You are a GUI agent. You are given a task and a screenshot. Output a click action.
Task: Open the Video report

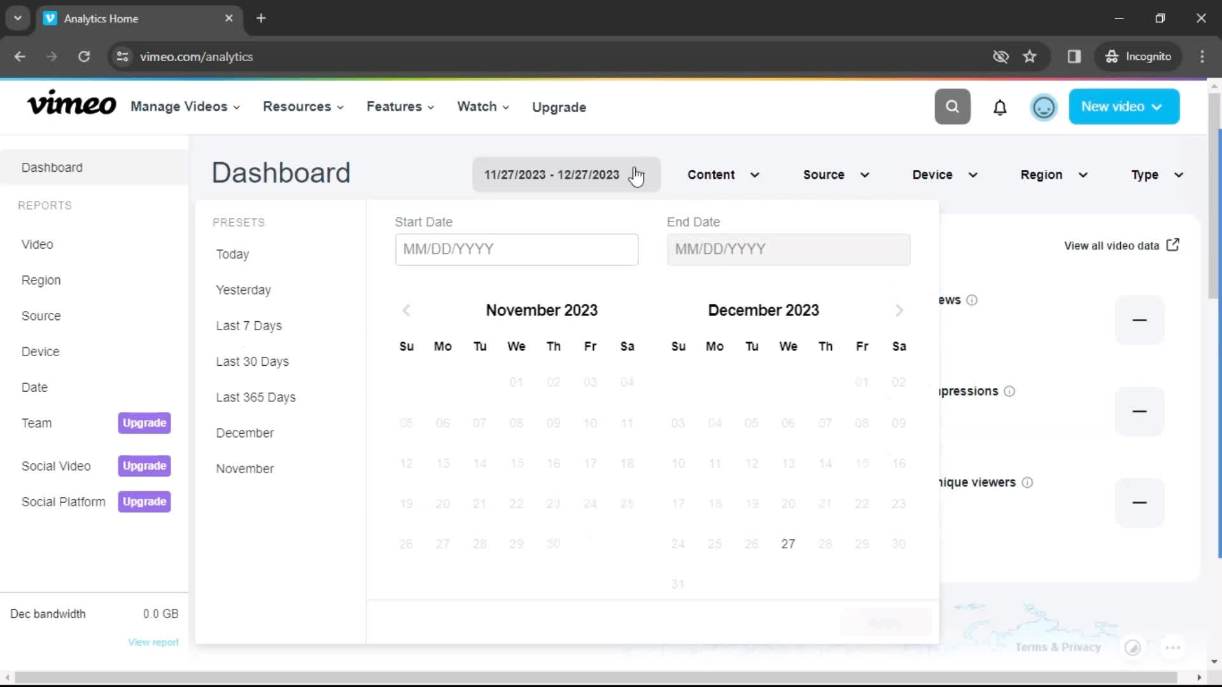pyautogui.click(x=37, y=244)
